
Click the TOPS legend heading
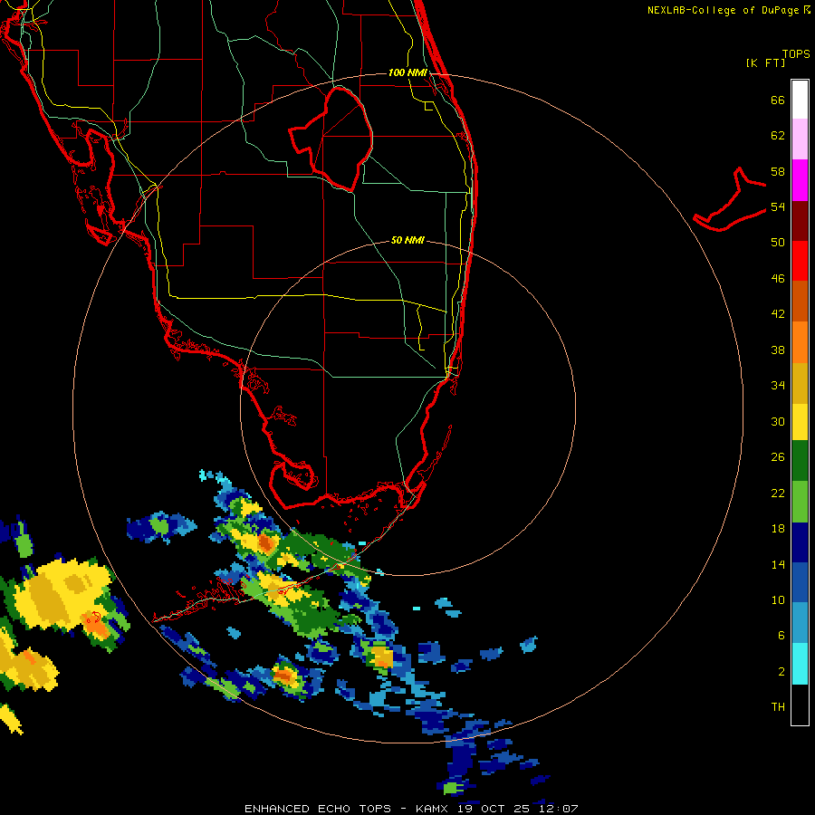pyautogui.click(x=796, y=54)
